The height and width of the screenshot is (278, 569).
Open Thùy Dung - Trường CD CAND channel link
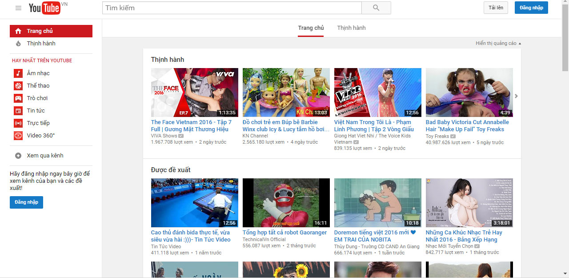click(377, 246)
